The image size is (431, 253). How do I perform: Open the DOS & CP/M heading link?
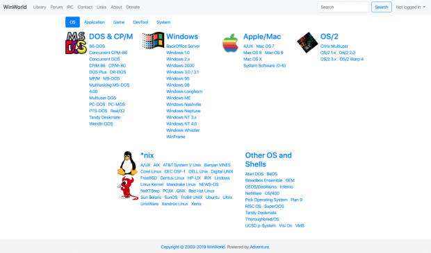click(x=111, y=37)
